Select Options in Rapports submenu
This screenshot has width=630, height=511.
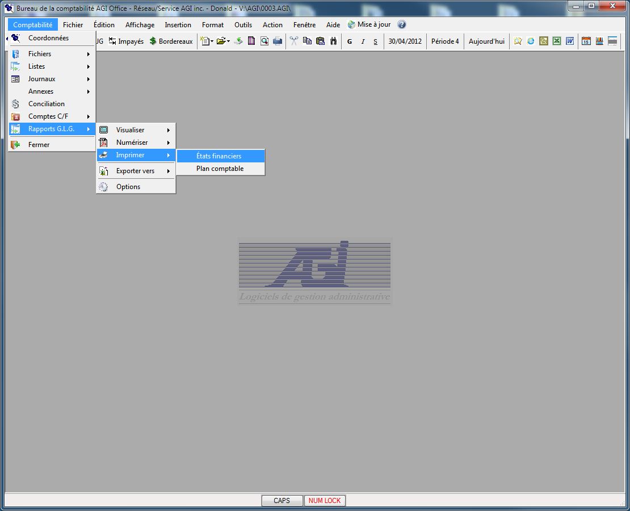[x=136, y=187]
